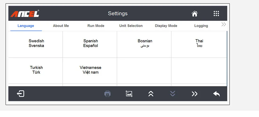Screen dimensions: 259x117
Task: Take a screenshot with the image capture icon
Action: click(129, 94)
